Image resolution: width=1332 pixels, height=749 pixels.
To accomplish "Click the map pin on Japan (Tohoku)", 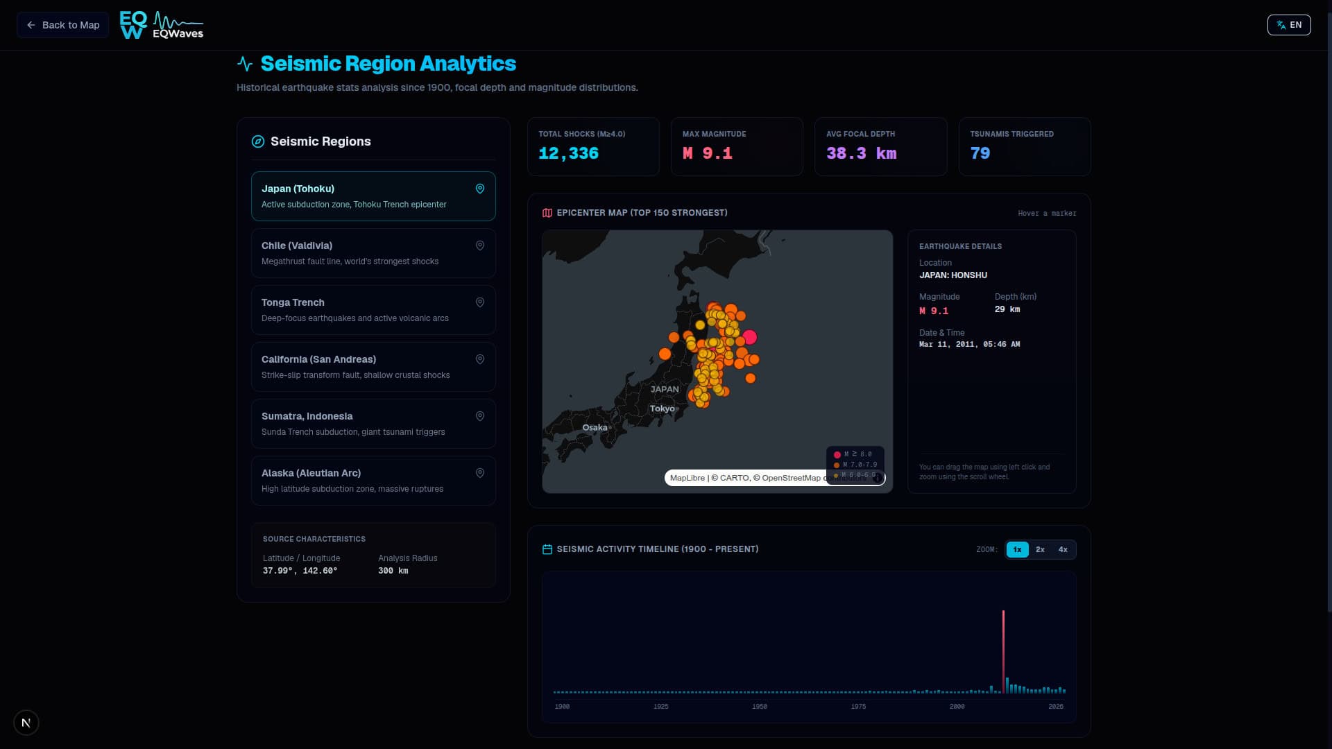I will tap(479, 189).
